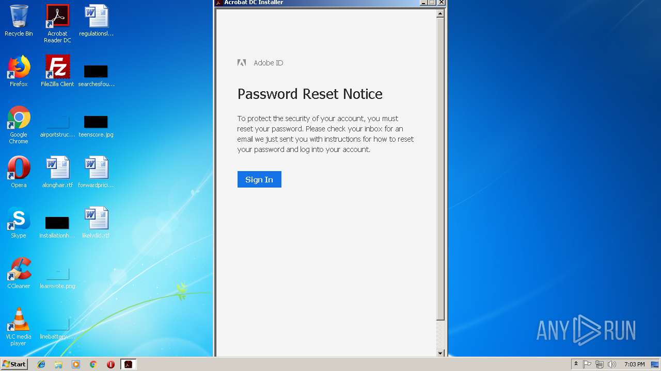
Task: Click the 7:03 PM taskbar clock
Action: click(634, 364)
